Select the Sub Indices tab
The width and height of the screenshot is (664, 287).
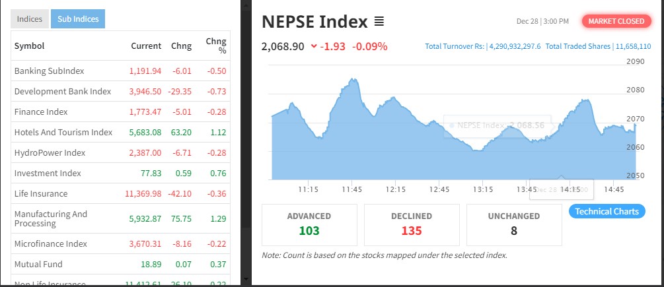(78, 19)
